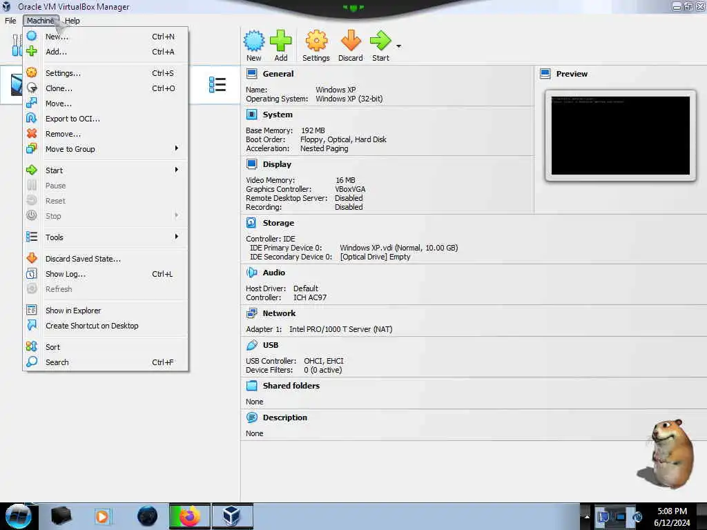Choose Add... in the Machine menu
Viewport: 707px width, 530px height.
tap(106, 52)
